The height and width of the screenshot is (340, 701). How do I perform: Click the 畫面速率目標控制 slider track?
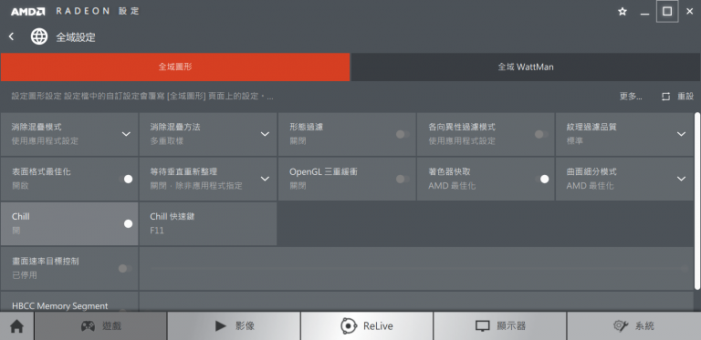(416, 269)
